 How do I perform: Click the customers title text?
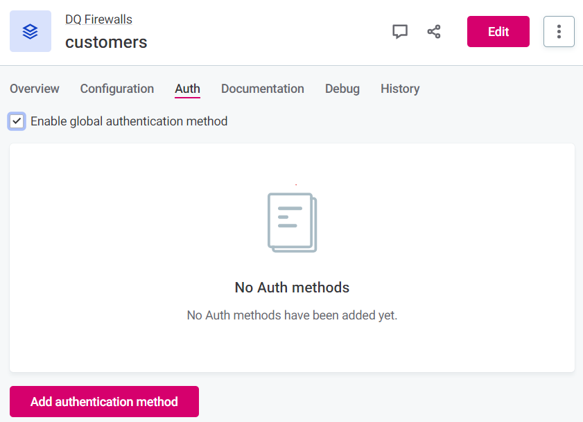pos(105,42)
